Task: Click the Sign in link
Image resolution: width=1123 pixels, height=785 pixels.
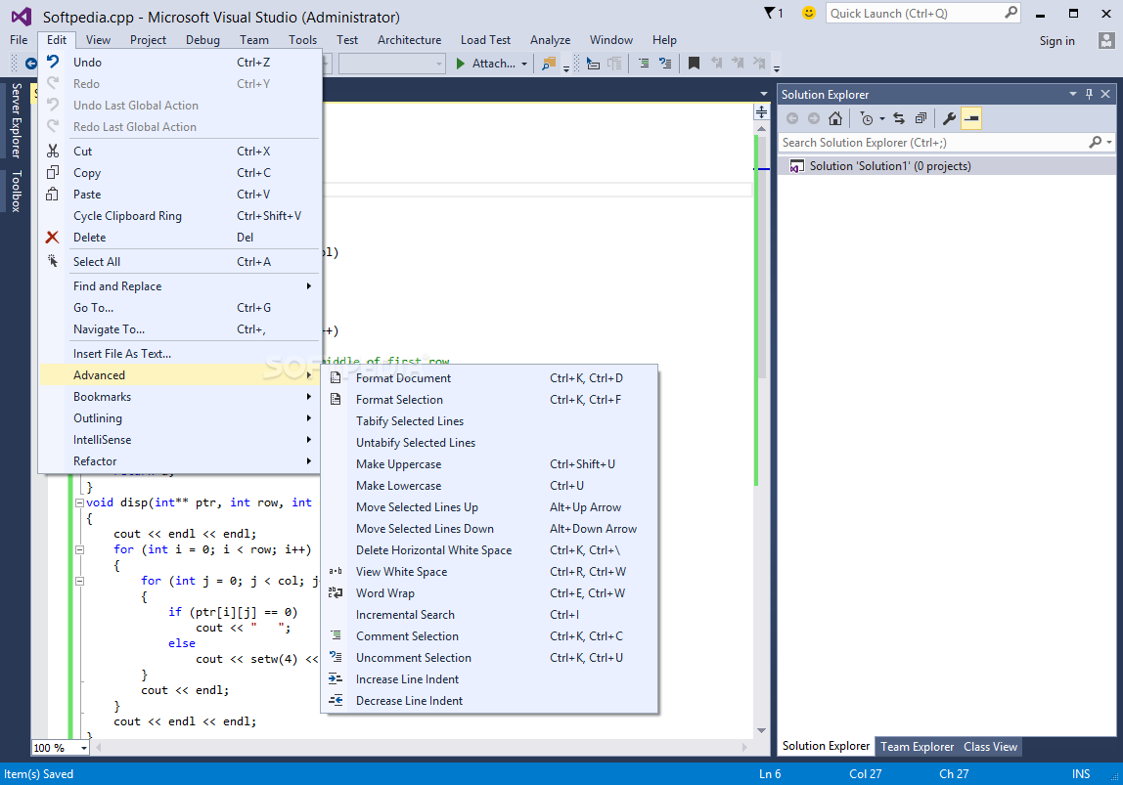Action: [x=1057, y=41]
